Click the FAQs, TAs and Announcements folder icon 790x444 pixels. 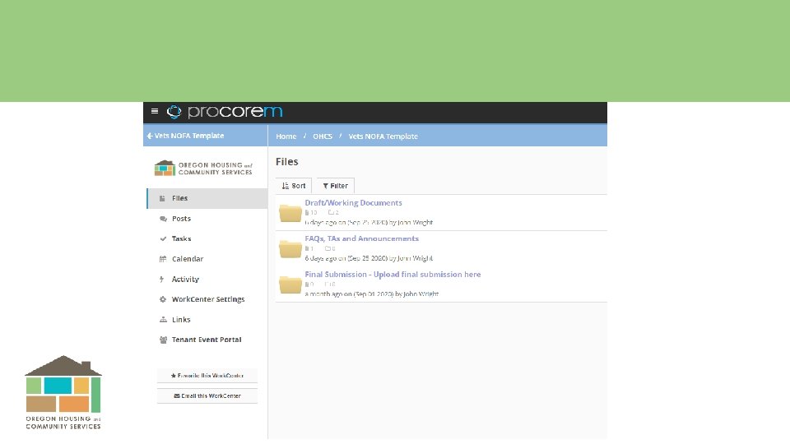290,248
